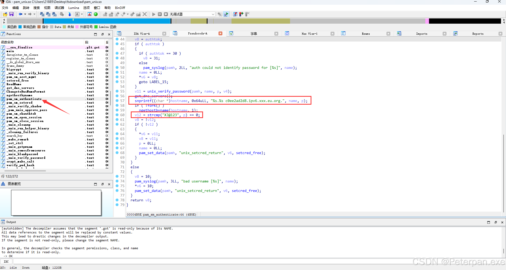Image resolution: width=506 pixels, height=270 pixels.
Task: Click the Jump back blue arrow
Action: (20, 14)
